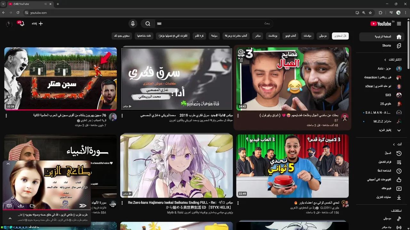Open a new browser tab
Screen dimensions: 410x230
58,4
